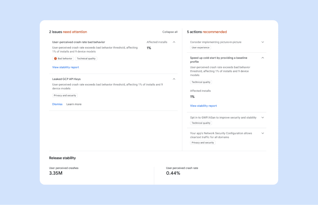Collapse the User-perceived crash rate bad behavior issue
This screenshot has height=205, width=318.
[174, 42]
